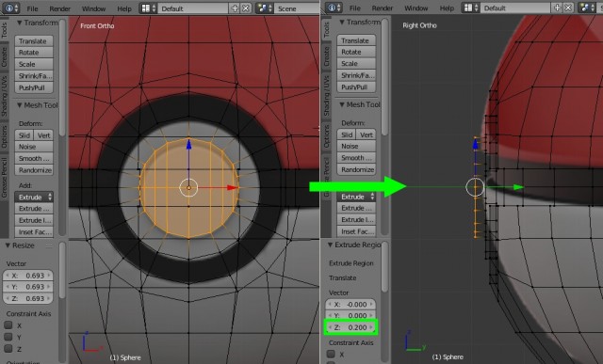Click Smooth Vertex button in right window

356,158
